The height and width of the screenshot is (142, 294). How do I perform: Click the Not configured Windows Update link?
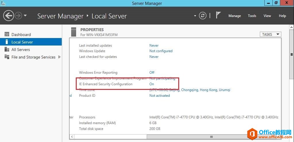(161, 51)
